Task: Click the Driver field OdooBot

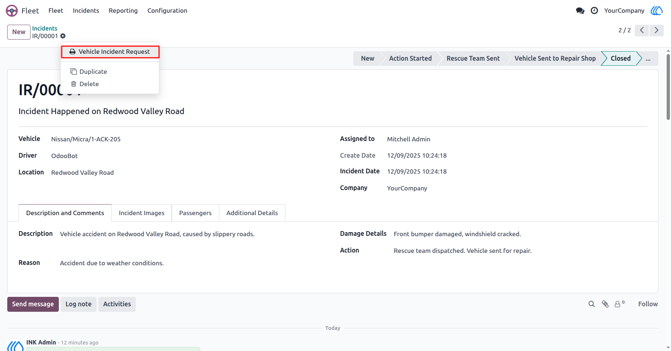Action: click(x=64, y=156)
